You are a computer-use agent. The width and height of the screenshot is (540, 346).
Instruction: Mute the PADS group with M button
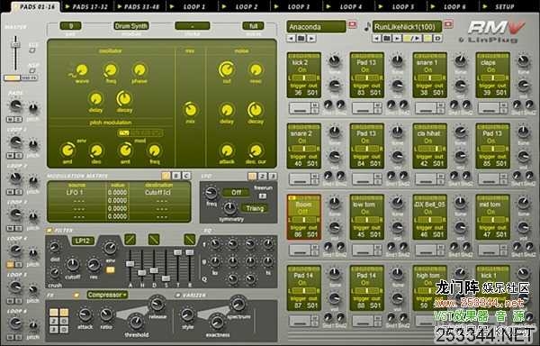[10, 119]
